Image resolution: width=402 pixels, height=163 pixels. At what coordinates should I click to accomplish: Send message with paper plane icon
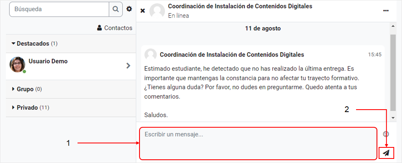coord(386,153)
